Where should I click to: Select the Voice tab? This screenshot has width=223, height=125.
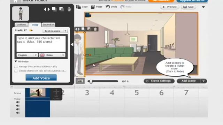(35, 25)
